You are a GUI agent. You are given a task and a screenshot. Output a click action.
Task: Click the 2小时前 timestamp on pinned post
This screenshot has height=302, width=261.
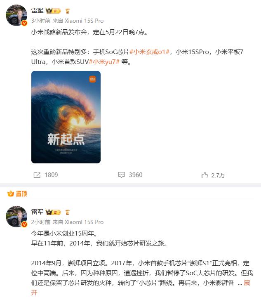[40, 222]
